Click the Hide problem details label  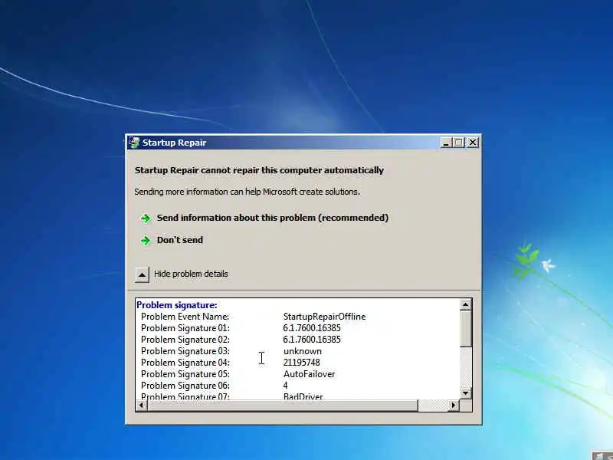pyautogui.click(x=191, y=274)
